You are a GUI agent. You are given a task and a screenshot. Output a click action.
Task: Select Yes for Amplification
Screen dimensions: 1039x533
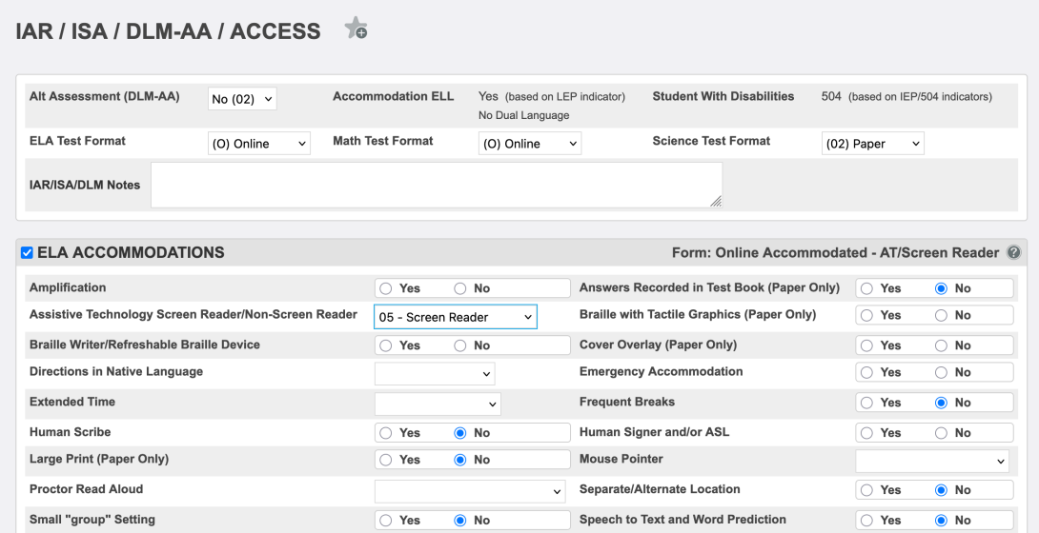click(x=386, y=288)
